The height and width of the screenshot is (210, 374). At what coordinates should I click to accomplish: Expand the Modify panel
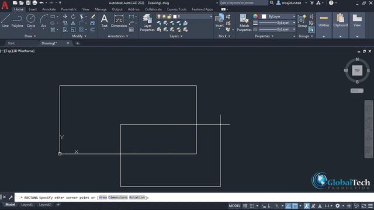(79, 36)
